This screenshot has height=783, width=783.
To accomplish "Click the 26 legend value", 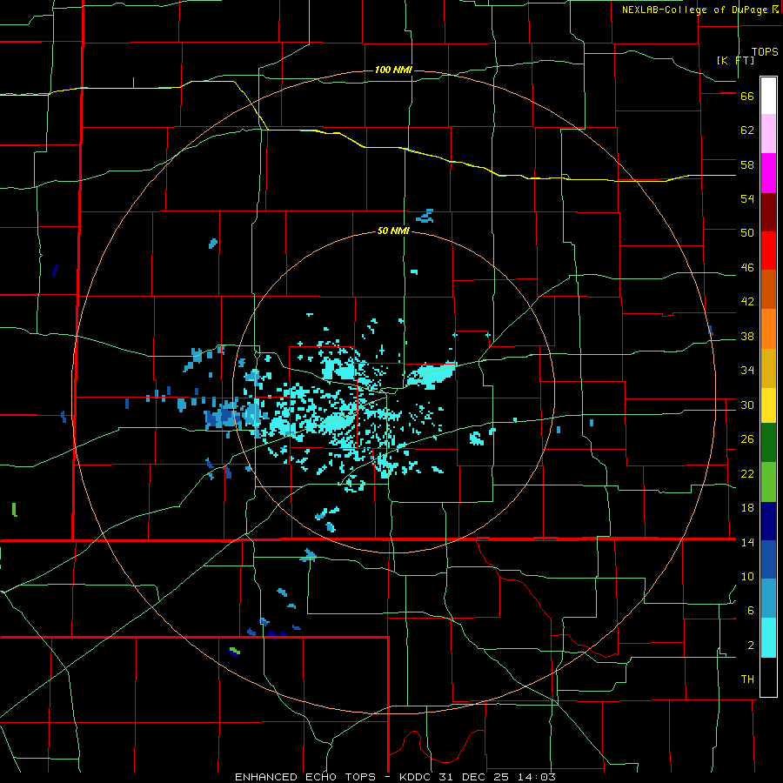I will tap(747, 439).
